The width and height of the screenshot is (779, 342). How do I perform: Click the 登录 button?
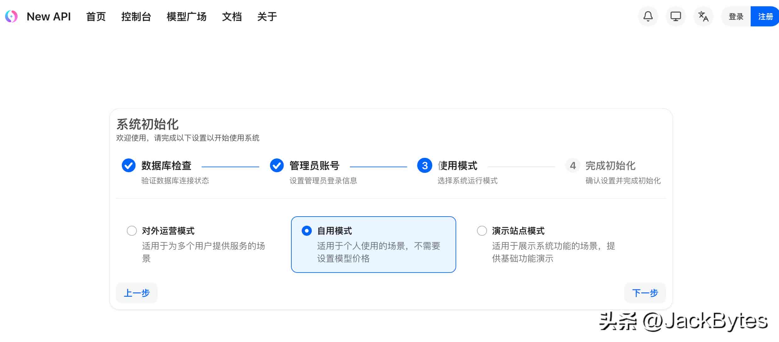click(x=736, y=16)
